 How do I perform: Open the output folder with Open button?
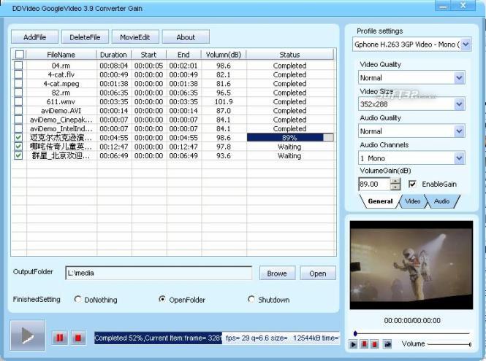click(318, 273)
